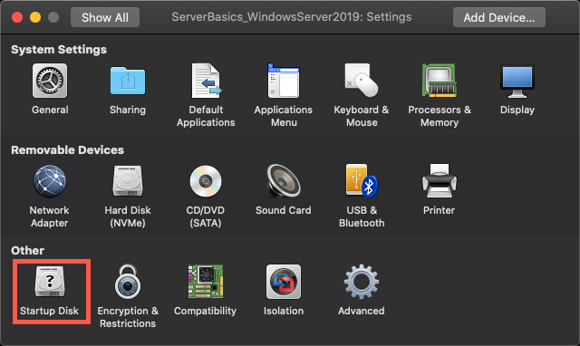Select the Compatibility motherboard icon
This screenshot has width=580, height=346.
tap(206, 282)
